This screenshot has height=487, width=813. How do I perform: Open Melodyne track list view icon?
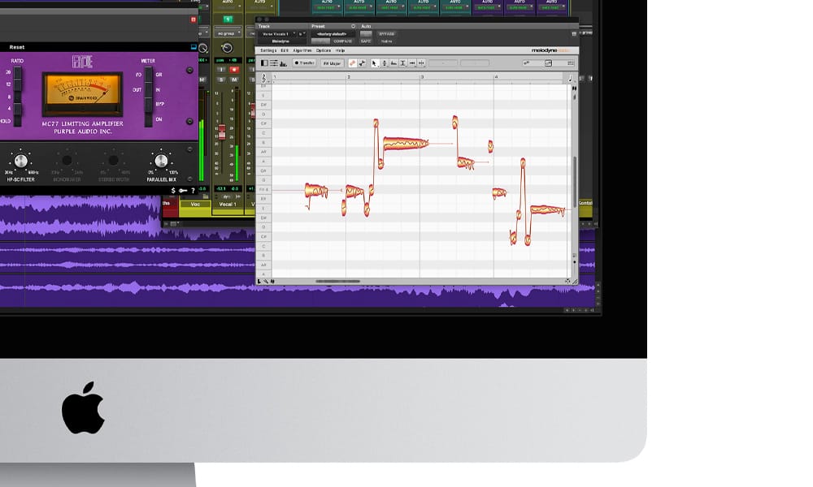click(x=274, y=63)
